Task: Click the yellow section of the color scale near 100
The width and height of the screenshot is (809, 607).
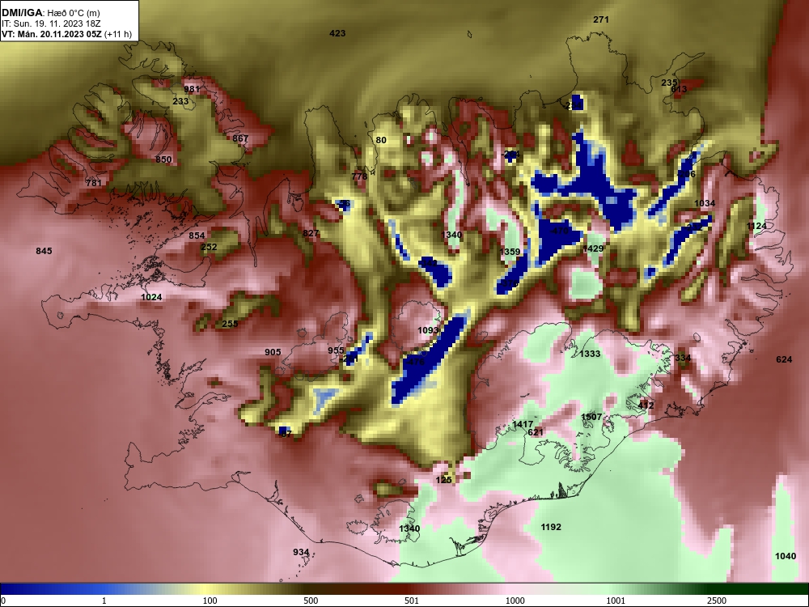Action: click(x=206, y=589)
